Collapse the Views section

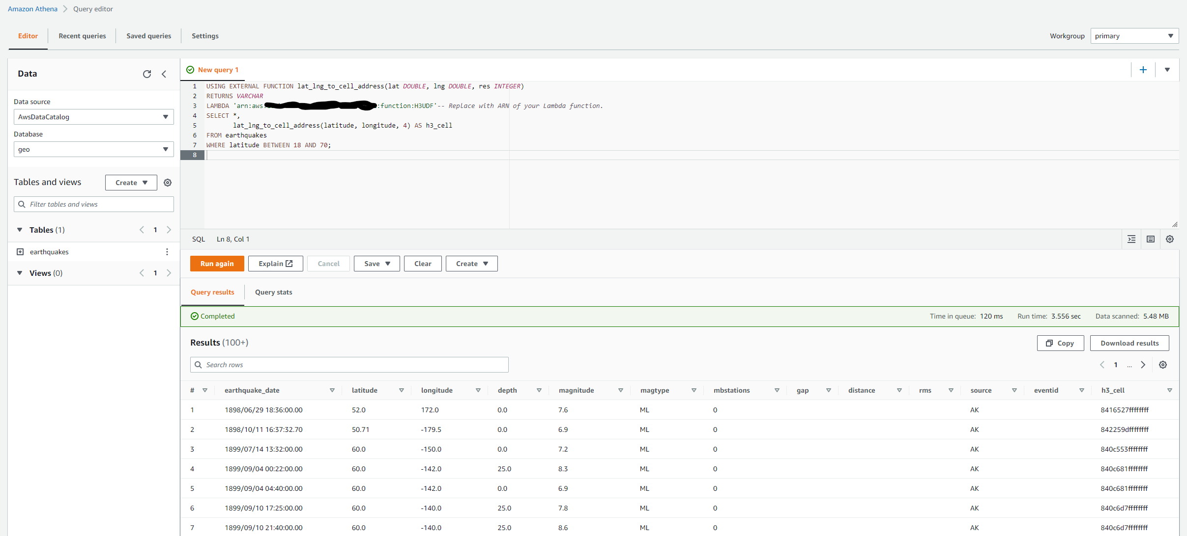point(20,273)
